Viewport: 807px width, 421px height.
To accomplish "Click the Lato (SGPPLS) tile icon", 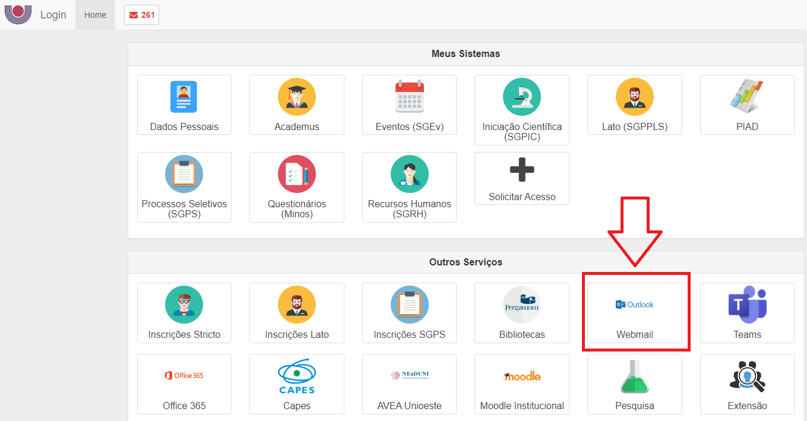I will (634, 97).
